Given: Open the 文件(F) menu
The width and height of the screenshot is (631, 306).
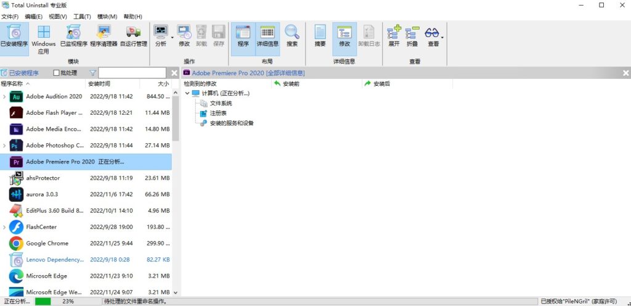Looking at the screenshot, I should tap(10, 17).
